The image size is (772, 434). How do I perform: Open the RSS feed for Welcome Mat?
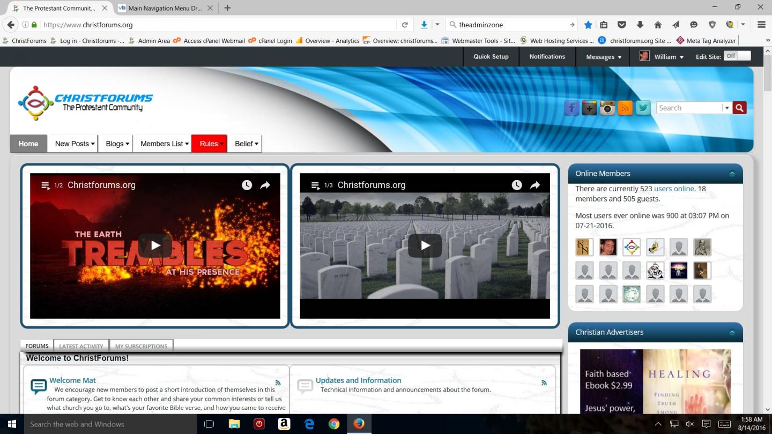coord(278,383)
